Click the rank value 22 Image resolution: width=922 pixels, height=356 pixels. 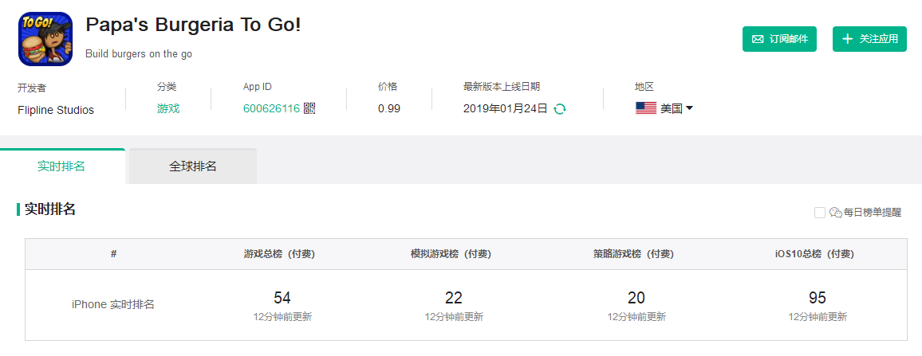point(453,297)
